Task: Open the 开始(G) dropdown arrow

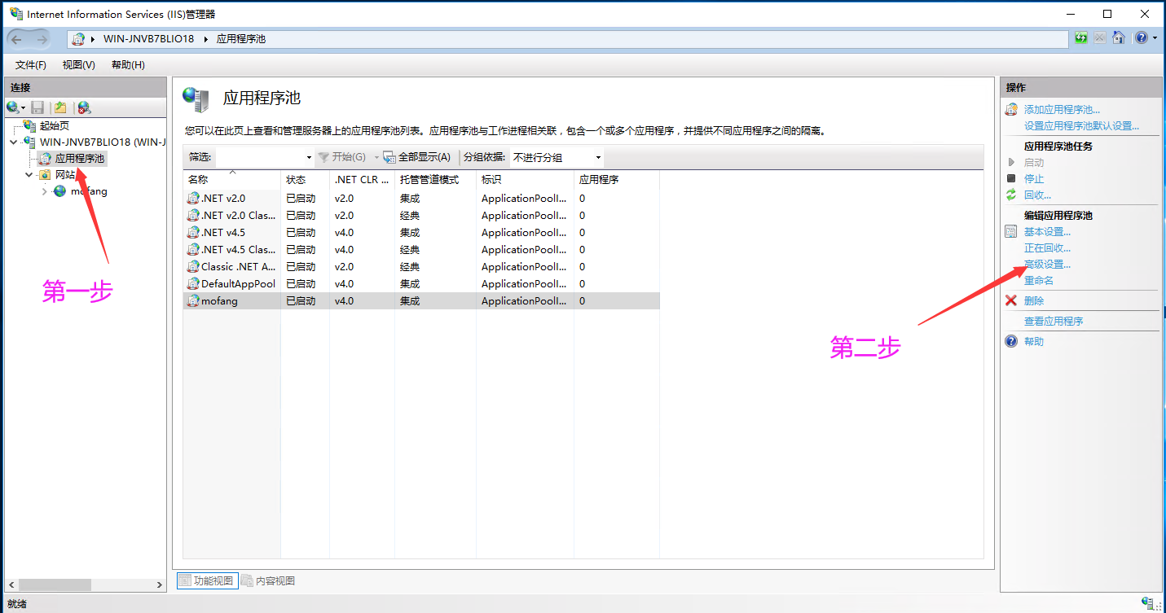Action: click(x=376, y=157)
